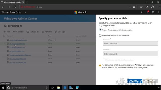Open Server Manager from taskbar
The width and height of the screenshot is (161, 90).
(x=71, y=88)
